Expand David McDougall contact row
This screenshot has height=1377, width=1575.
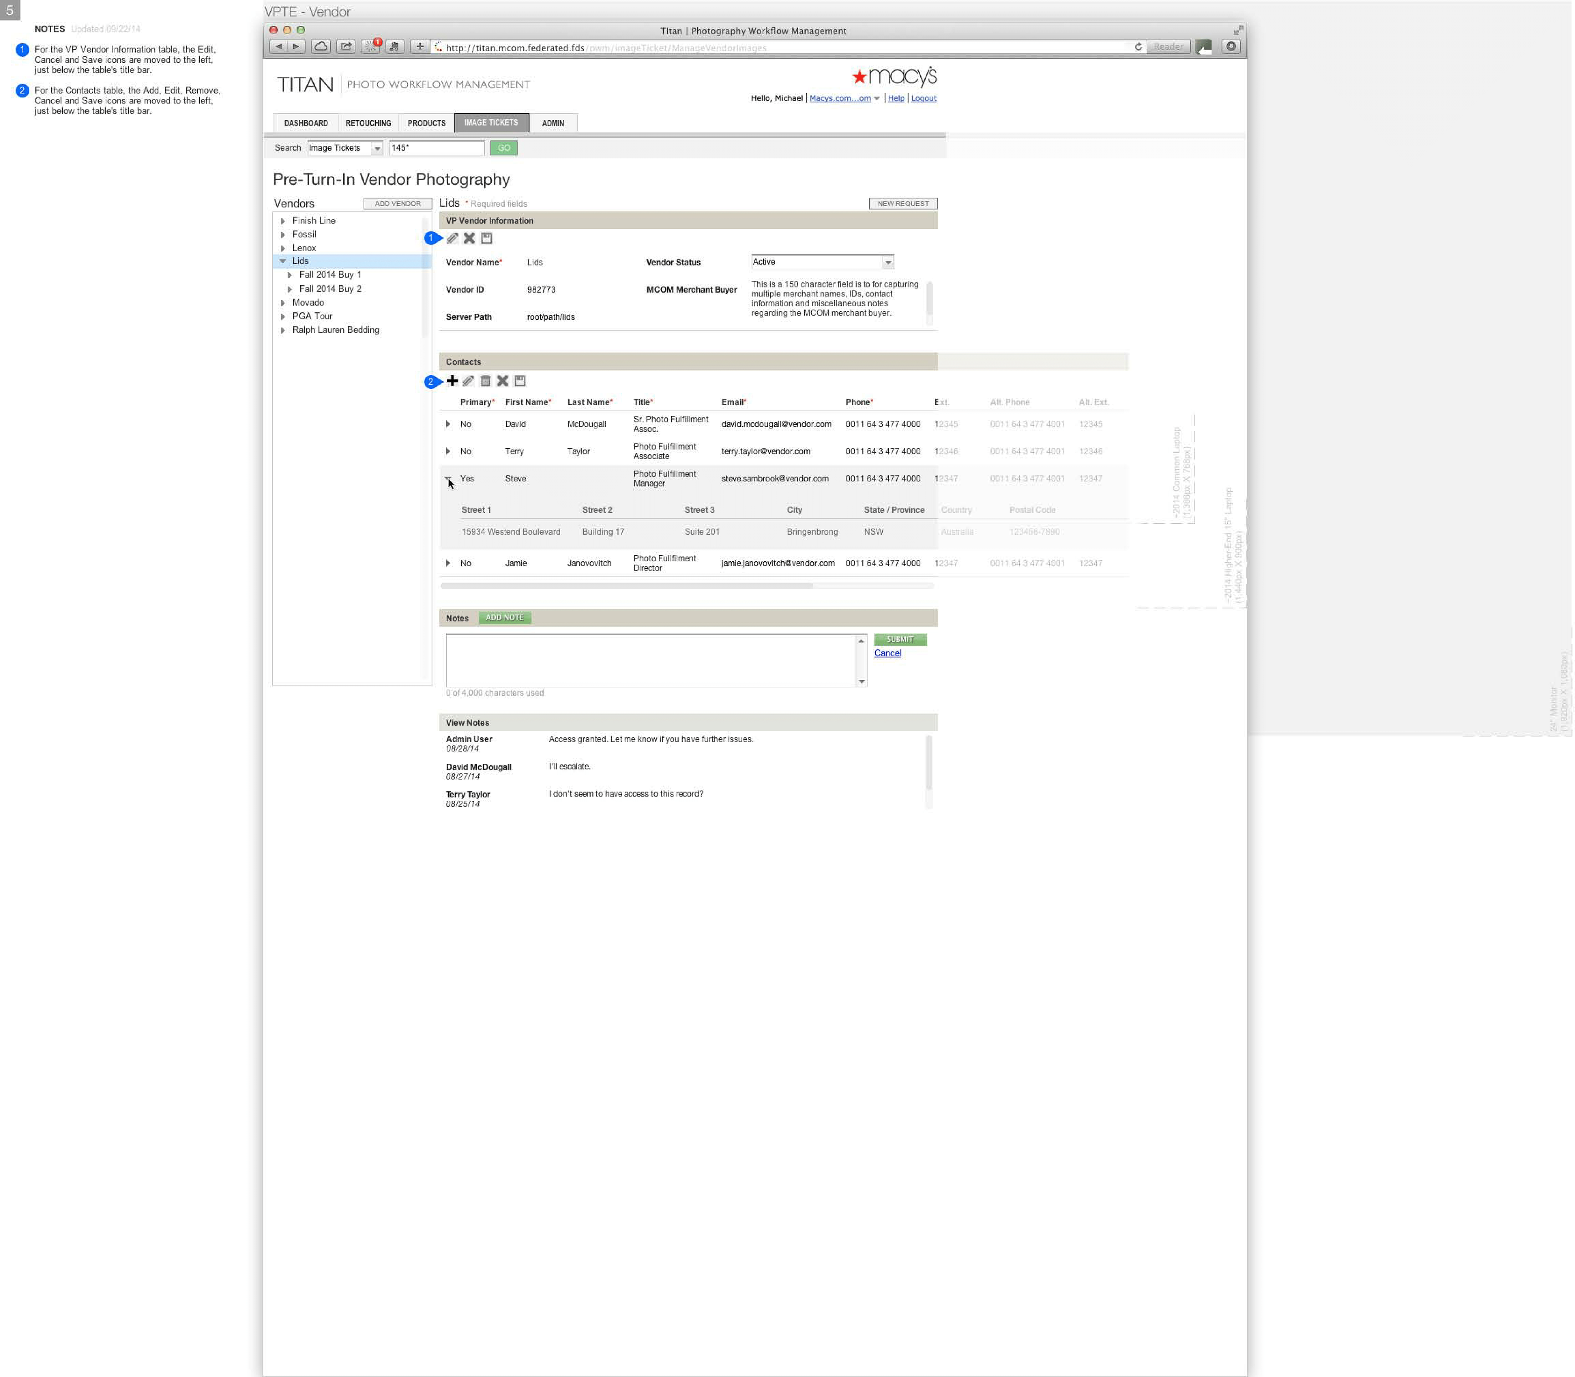pyautogui.click(x=449, y=425)
